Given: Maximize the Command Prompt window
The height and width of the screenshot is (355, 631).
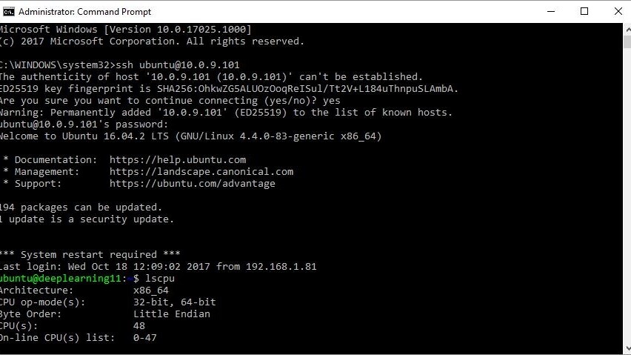Looking at the screenshot, I should pyautogui.click(x=584, y=11).
